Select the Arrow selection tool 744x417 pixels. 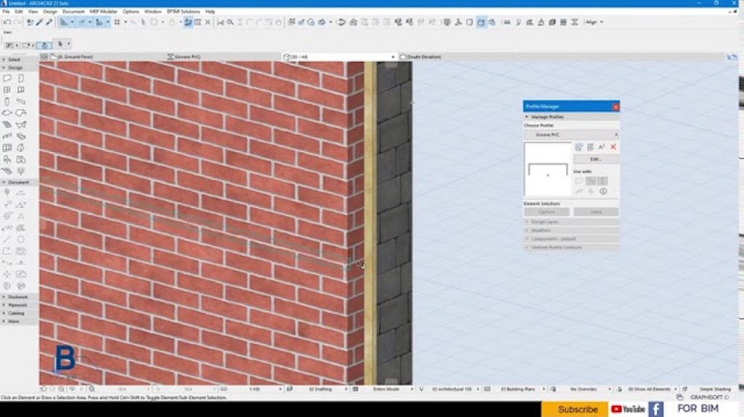coord(60,44)
